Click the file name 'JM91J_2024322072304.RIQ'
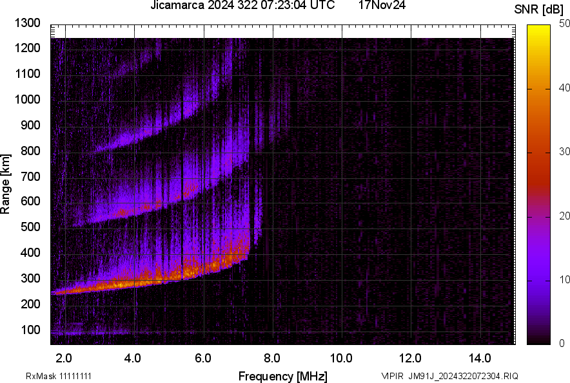 [x=463, y=376]
